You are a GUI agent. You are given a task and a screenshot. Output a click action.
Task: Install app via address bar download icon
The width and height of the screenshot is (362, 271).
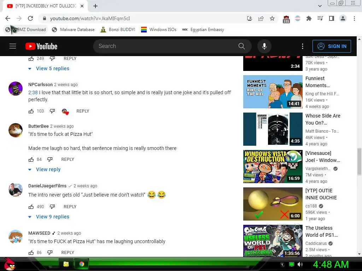click(x=249, y=18)
